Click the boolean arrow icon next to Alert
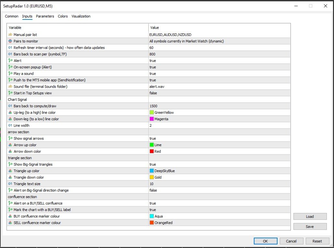 (x=10, y=61)
